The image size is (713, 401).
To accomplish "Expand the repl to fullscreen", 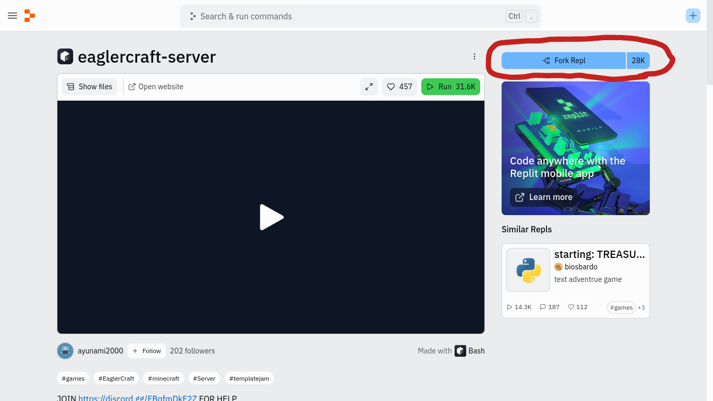I will [x=369, y=87].
